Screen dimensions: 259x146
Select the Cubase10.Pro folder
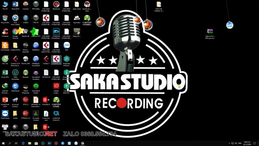15,47
